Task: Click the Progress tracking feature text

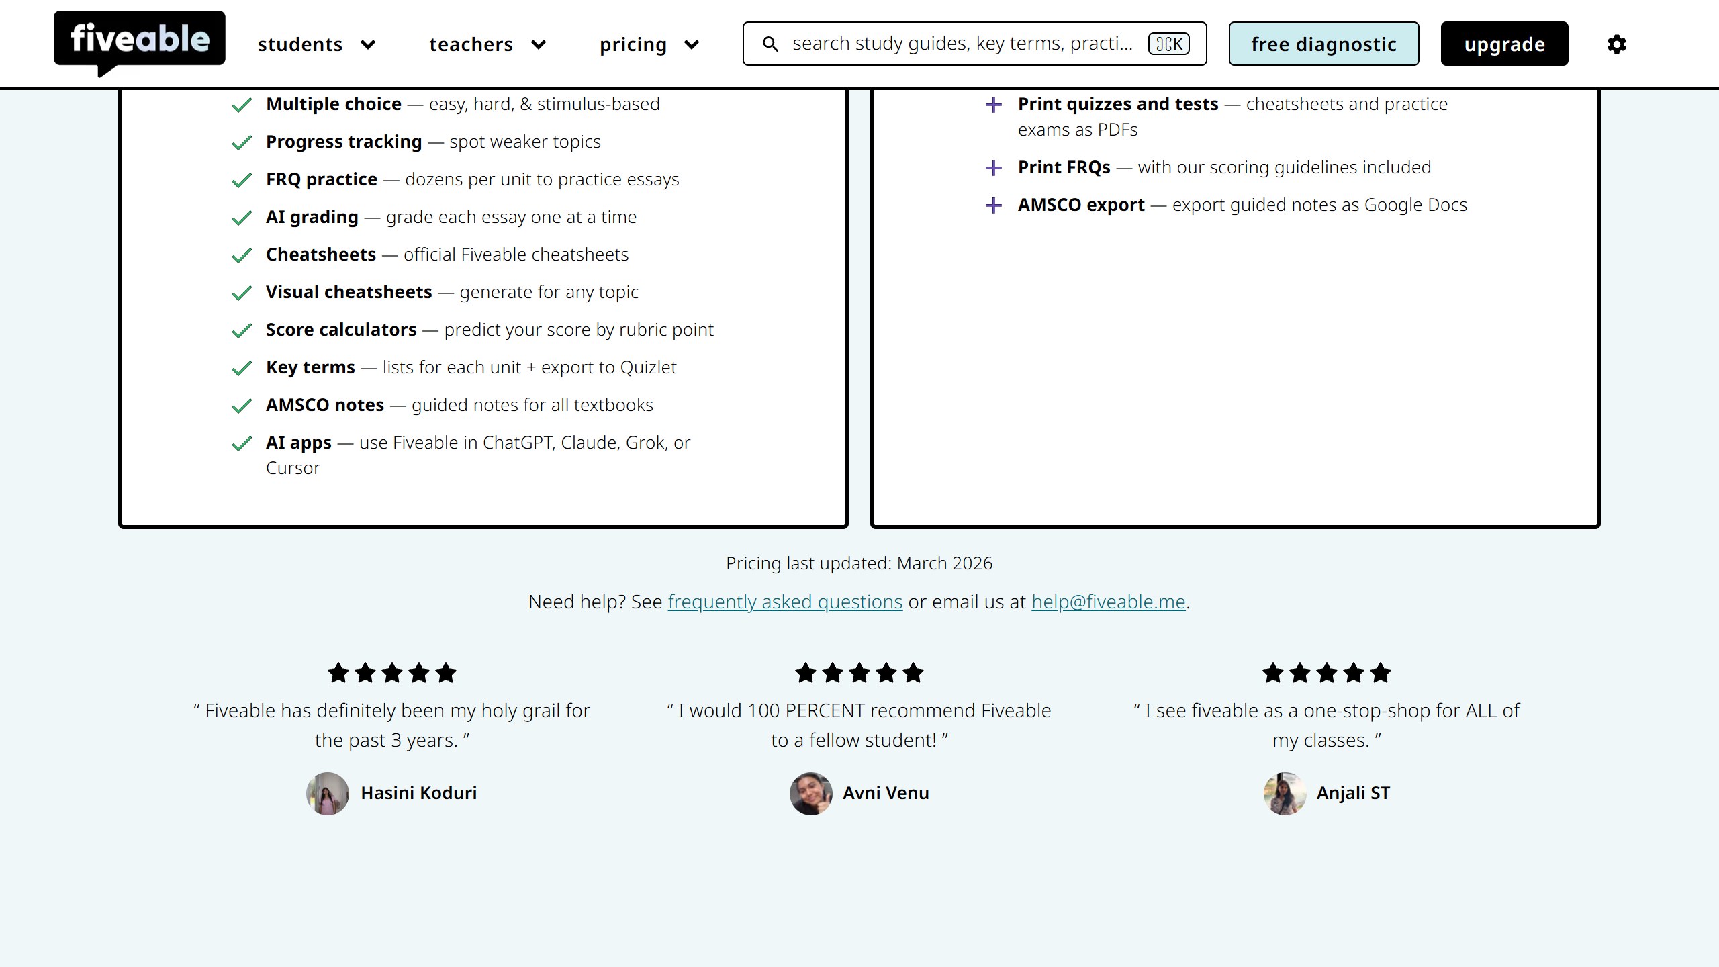Action: tap(433, 142)
